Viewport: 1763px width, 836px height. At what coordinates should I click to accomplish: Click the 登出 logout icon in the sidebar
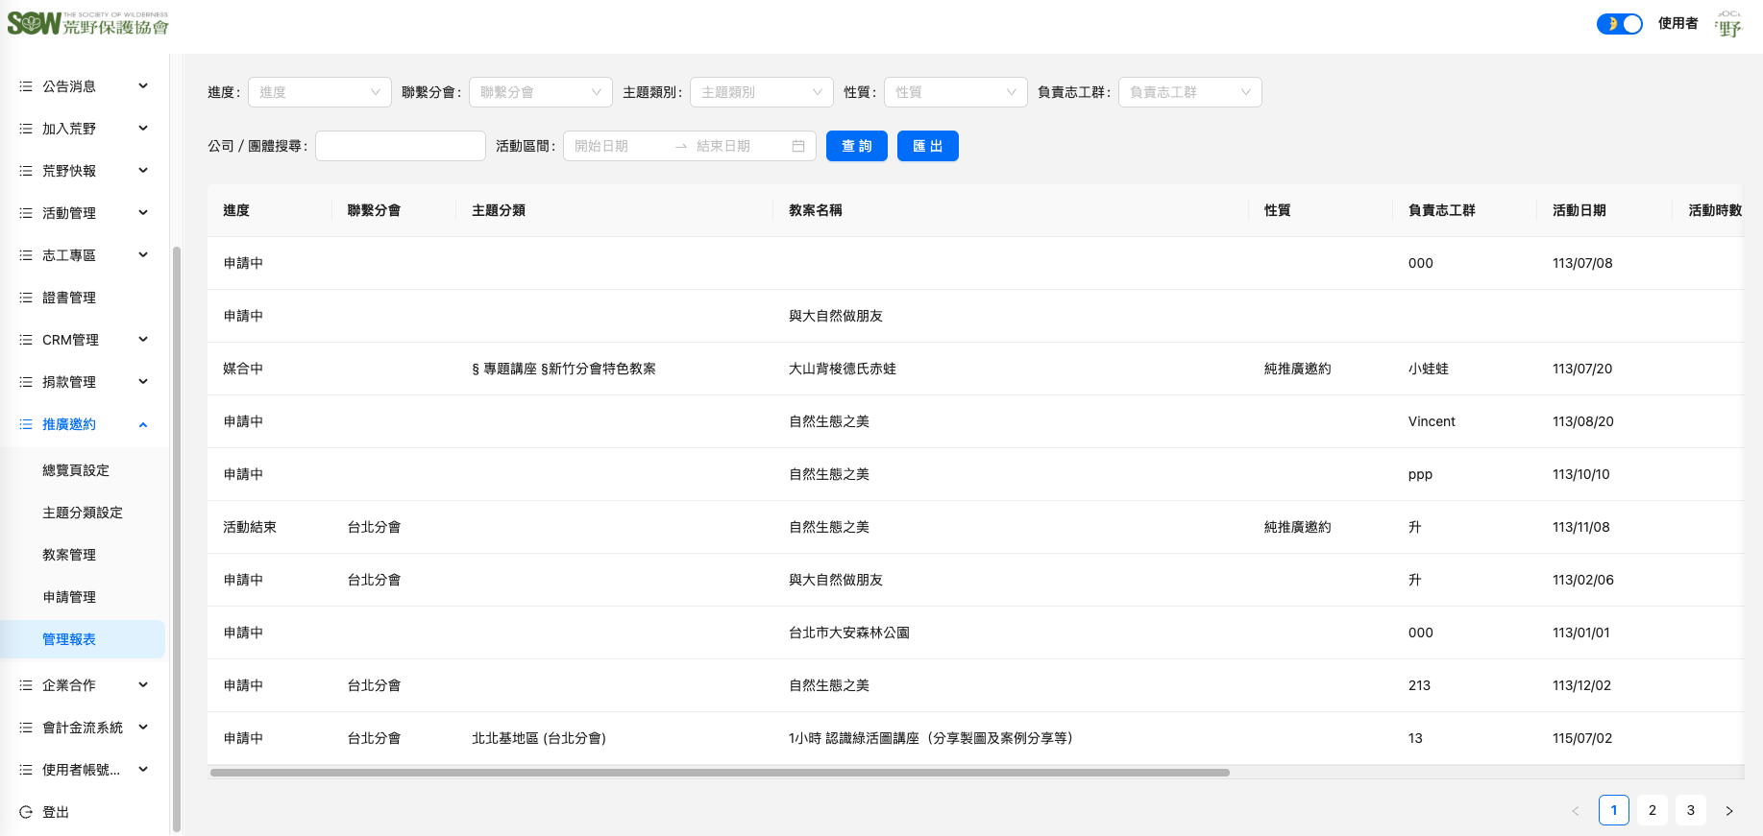pyautogui.click(x=26, y=812)
